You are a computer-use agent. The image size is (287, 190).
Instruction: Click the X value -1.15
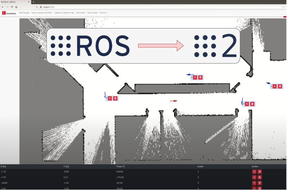click(x=3, y=172)
